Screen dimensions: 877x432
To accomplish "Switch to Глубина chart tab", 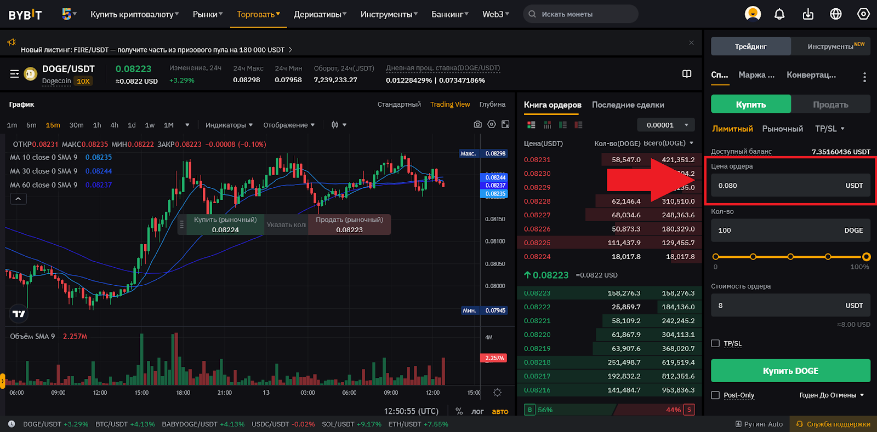I will pyautogui.click(x=492, y=104).
